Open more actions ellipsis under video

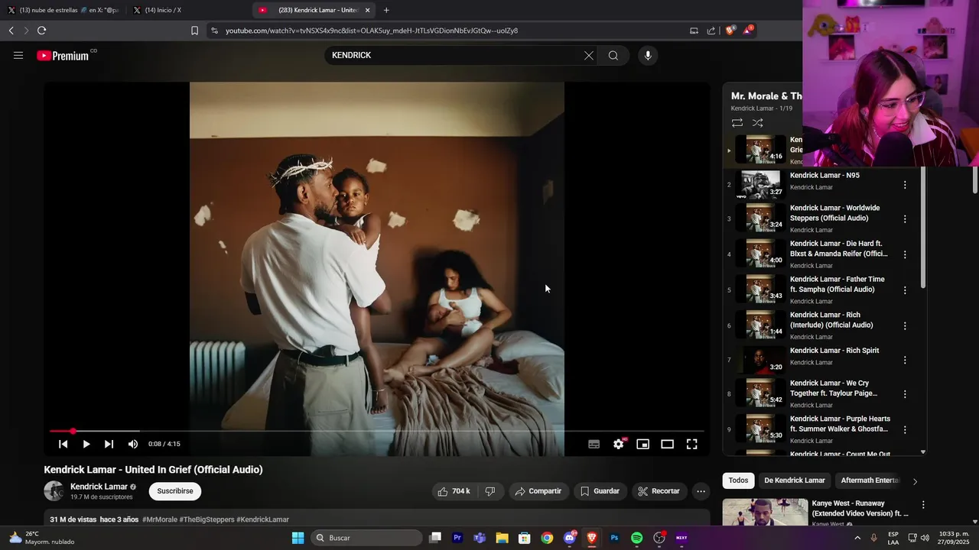[x=701, y=491]
